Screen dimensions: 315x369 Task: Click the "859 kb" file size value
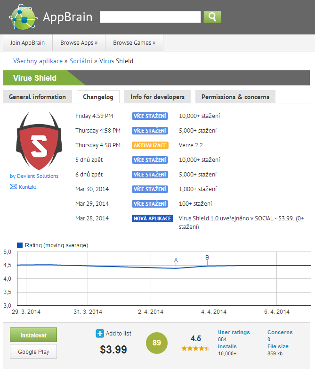[x=275, y=353]
